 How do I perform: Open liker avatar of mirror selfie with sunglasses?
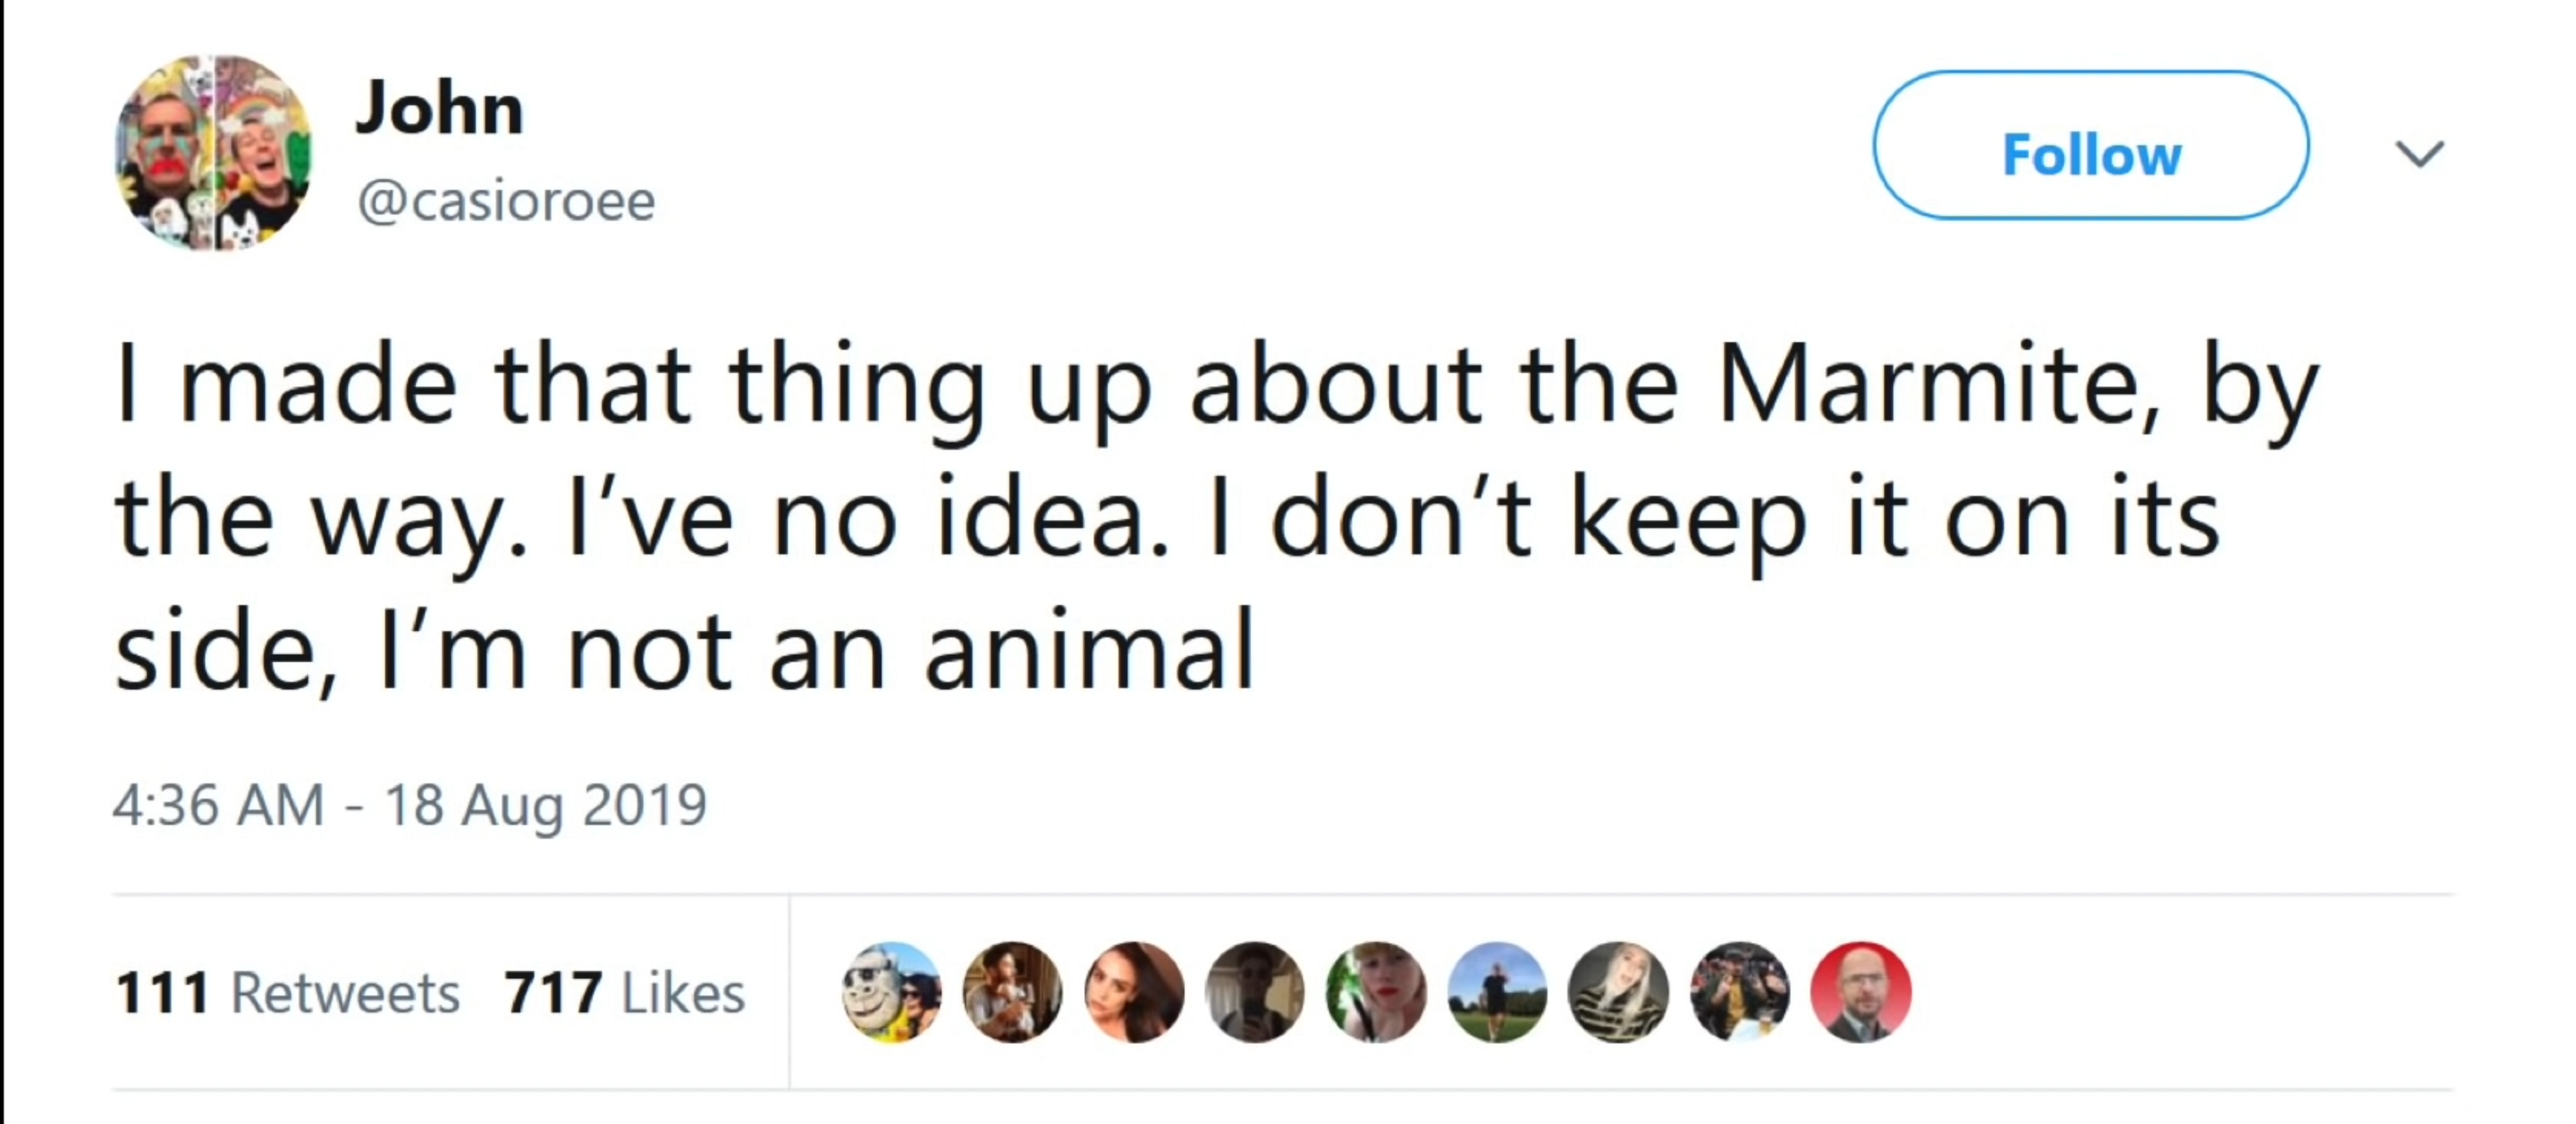1255,992
